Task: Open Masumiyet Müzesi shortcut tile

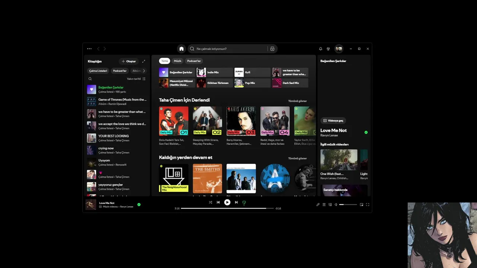Action: (177, 83)
